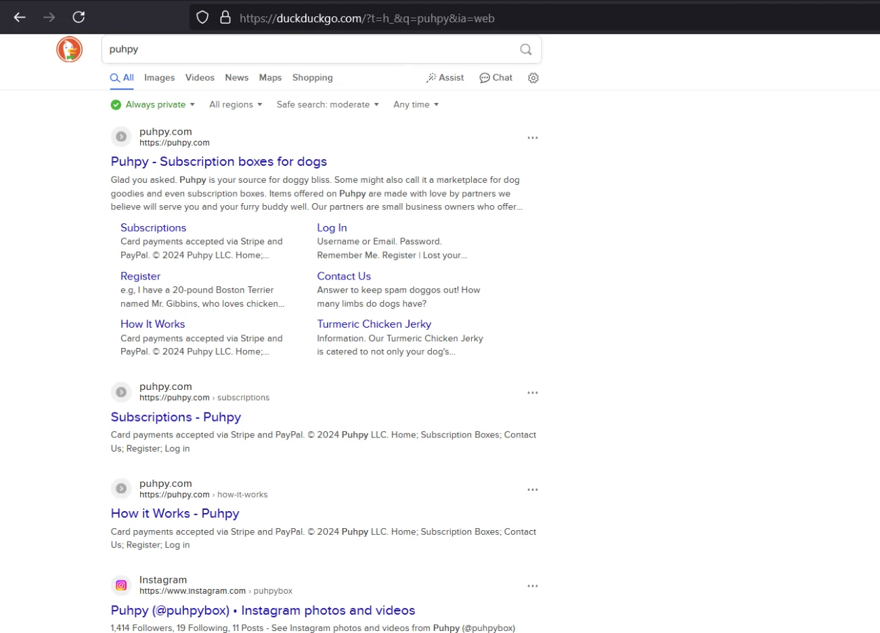The height and width of the screenshot is (633, 880).
Task: Open more options for Subscriptions - Puhpy result
Action: point(533,393)
